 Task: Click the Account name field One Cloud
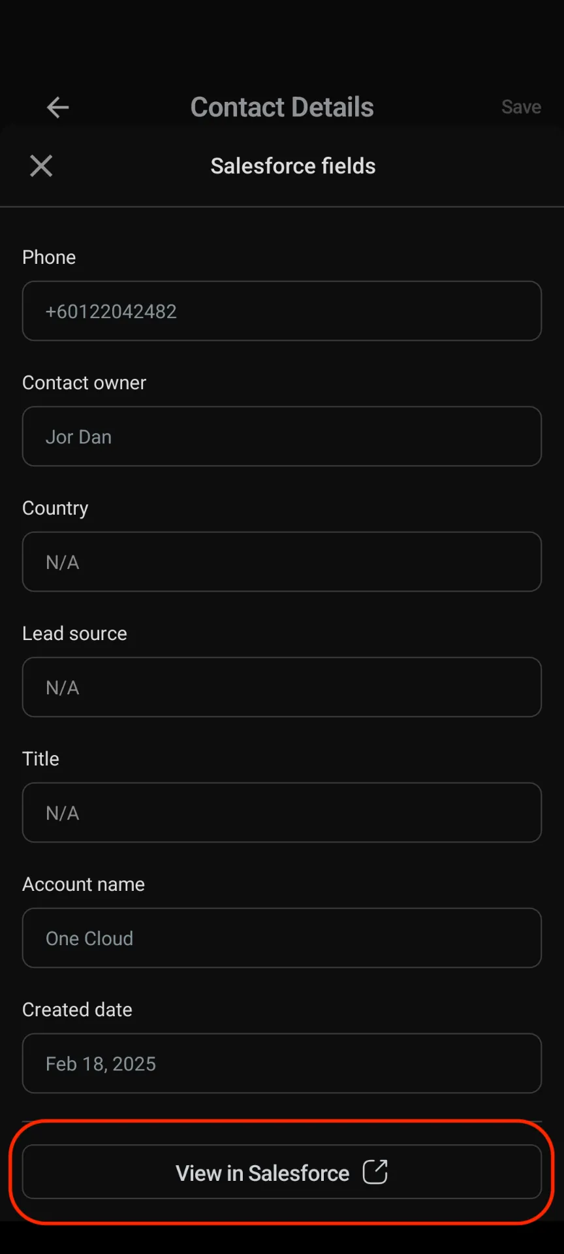coord(282,938)
